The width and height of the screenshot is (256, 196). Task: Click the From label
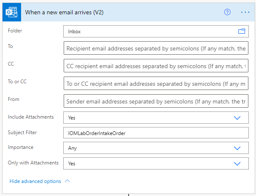coord(13,99)
